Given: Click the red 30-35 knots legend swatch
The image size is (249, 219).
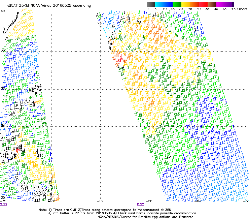Looking at the screenshot, I should coord(203,4).
